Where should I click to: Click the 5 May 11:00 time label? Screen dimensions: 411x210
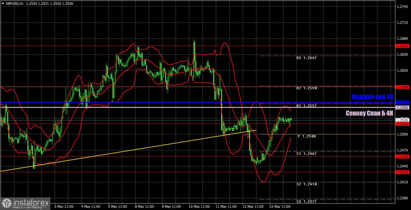click(117, 207)
